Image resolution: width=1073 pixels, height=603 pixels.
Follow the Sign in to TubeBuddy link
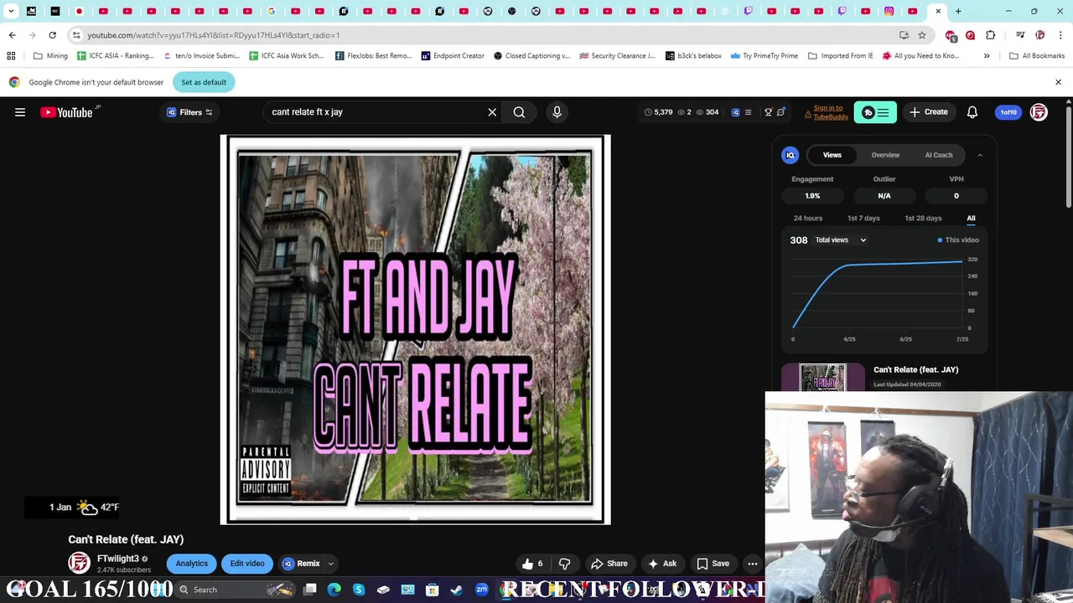point(830,112)
